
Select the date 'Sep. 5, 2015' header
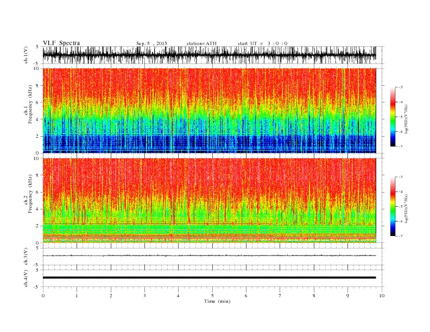point(151,43)
